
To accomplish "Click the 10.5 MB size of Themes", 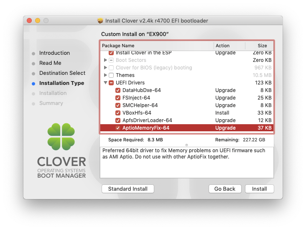I will [x=262, y=75].
